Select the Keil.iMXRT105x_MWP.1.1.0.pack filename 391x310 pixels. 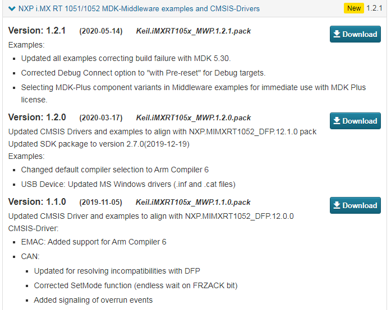tap(193, 202)
